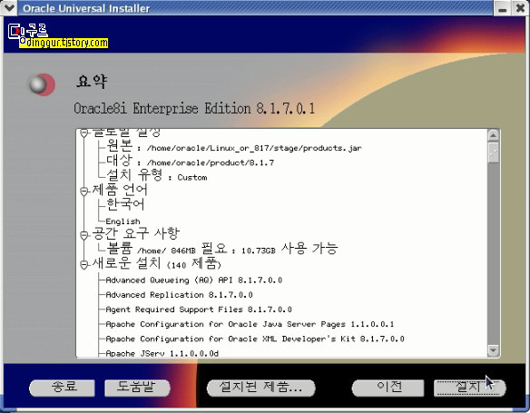Click the 종료 (Exit) button
530x413 pixels.
coord(62,388)
